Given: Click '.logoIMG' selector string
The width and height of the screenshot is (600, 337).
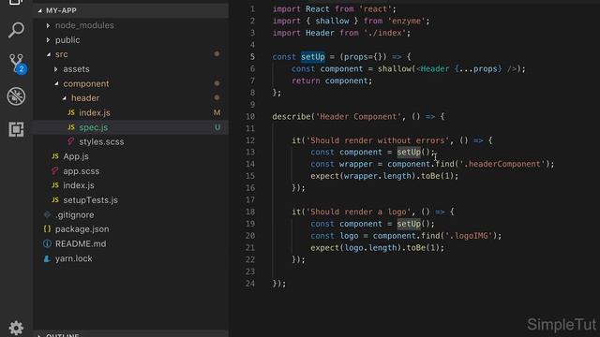Looking at the screenshot, I should 469,236.
